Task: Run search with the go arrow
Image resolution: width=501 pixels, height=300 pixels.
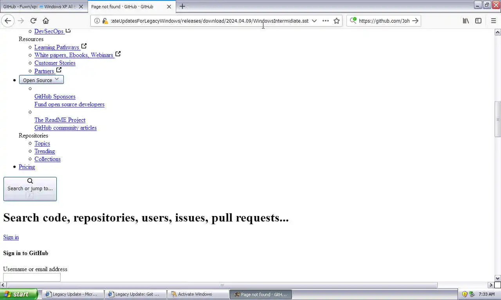Action: 415,21
